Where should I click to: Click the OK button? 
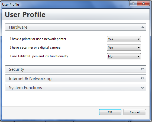pyautogui.click(x=110, y=112)
